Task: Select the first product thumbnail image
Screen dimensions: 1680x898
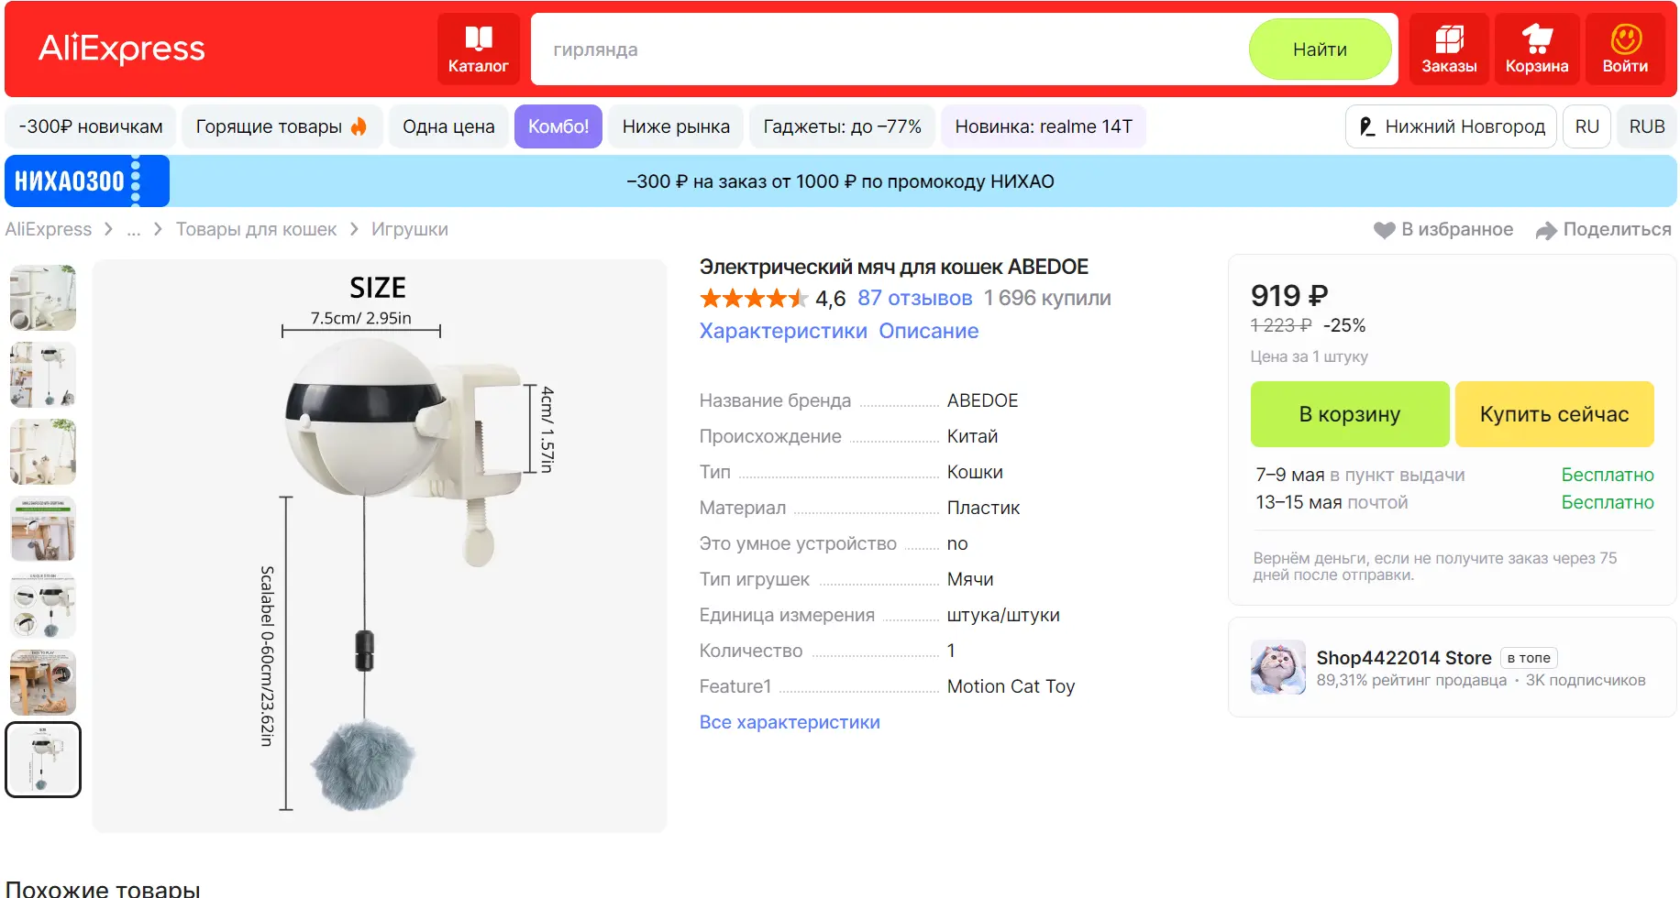Action: [x=43, y=298]
